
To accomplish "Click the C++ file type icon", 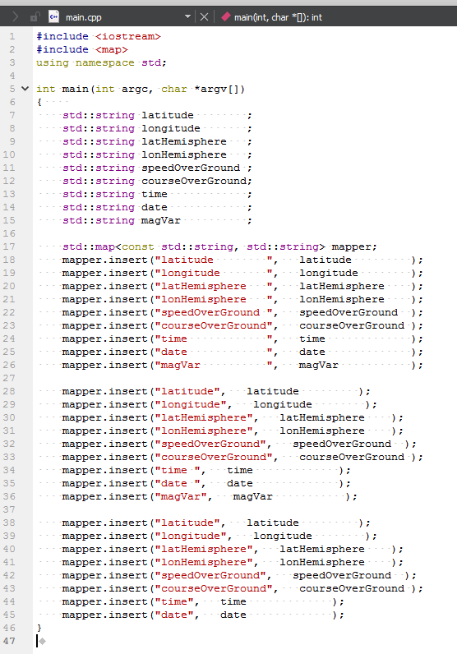I will (53, 16).
